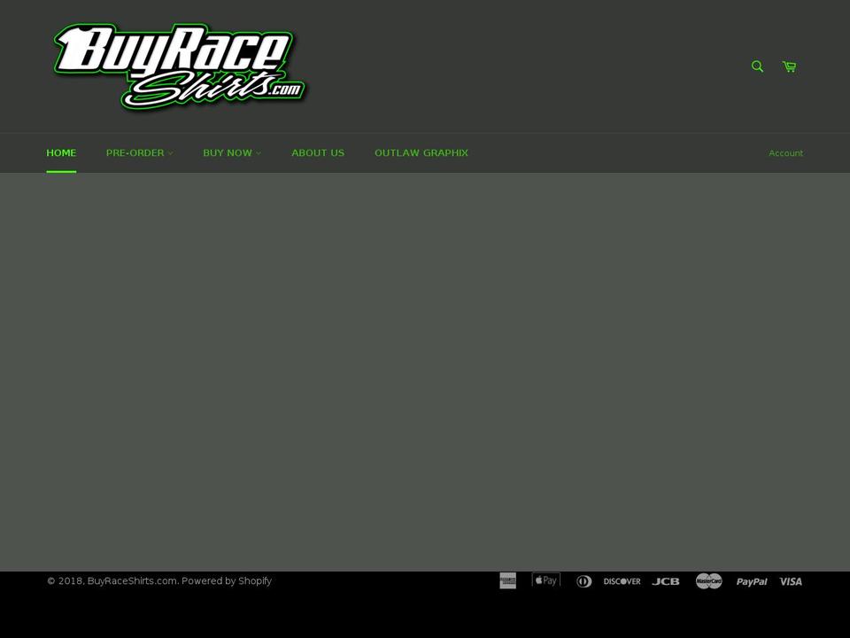Click the © 2018 copyright text
The width and height of the screenshot is (850, 638).
pyautogui.click(x=66, y=580)
